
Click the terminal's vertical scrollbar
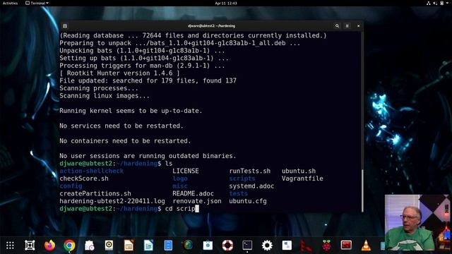[362, 190]
